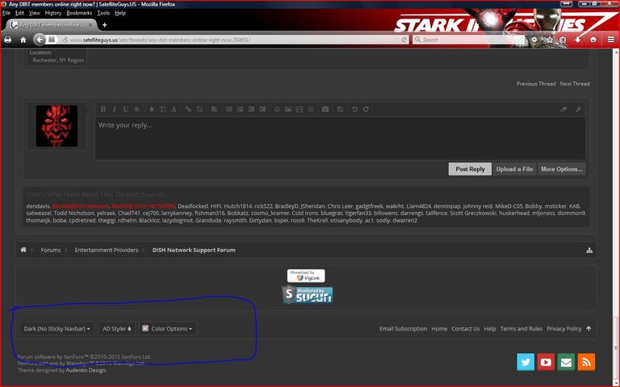Open insert special content icon
The height and width of the screenshot is (387, 620).
click(x=311, y=110)
